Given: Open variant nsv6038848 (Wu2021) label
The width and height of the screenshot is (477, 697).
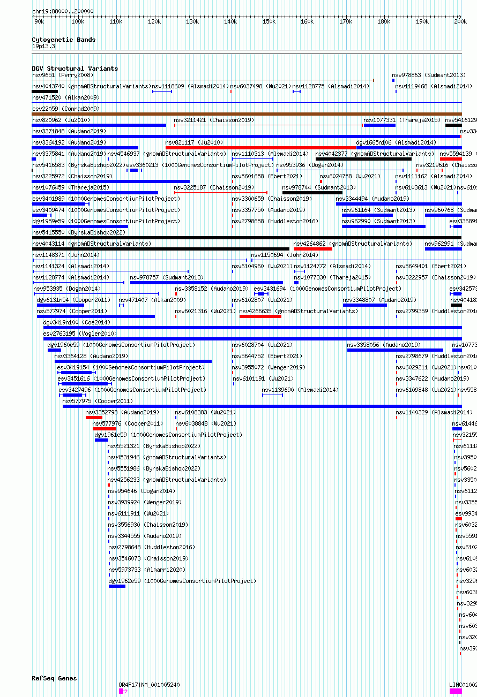Looking at the screenshot, I should pos(206,424).
